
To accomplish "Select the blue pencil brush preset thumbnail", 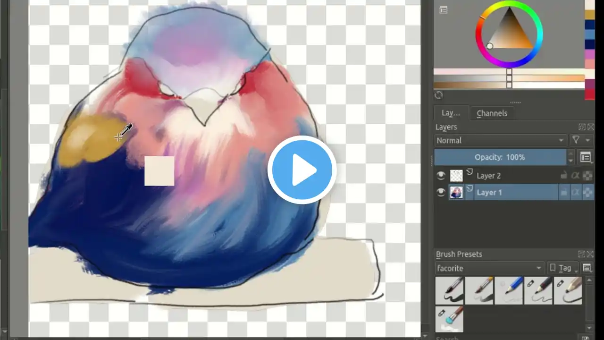I will click(510, 290).
